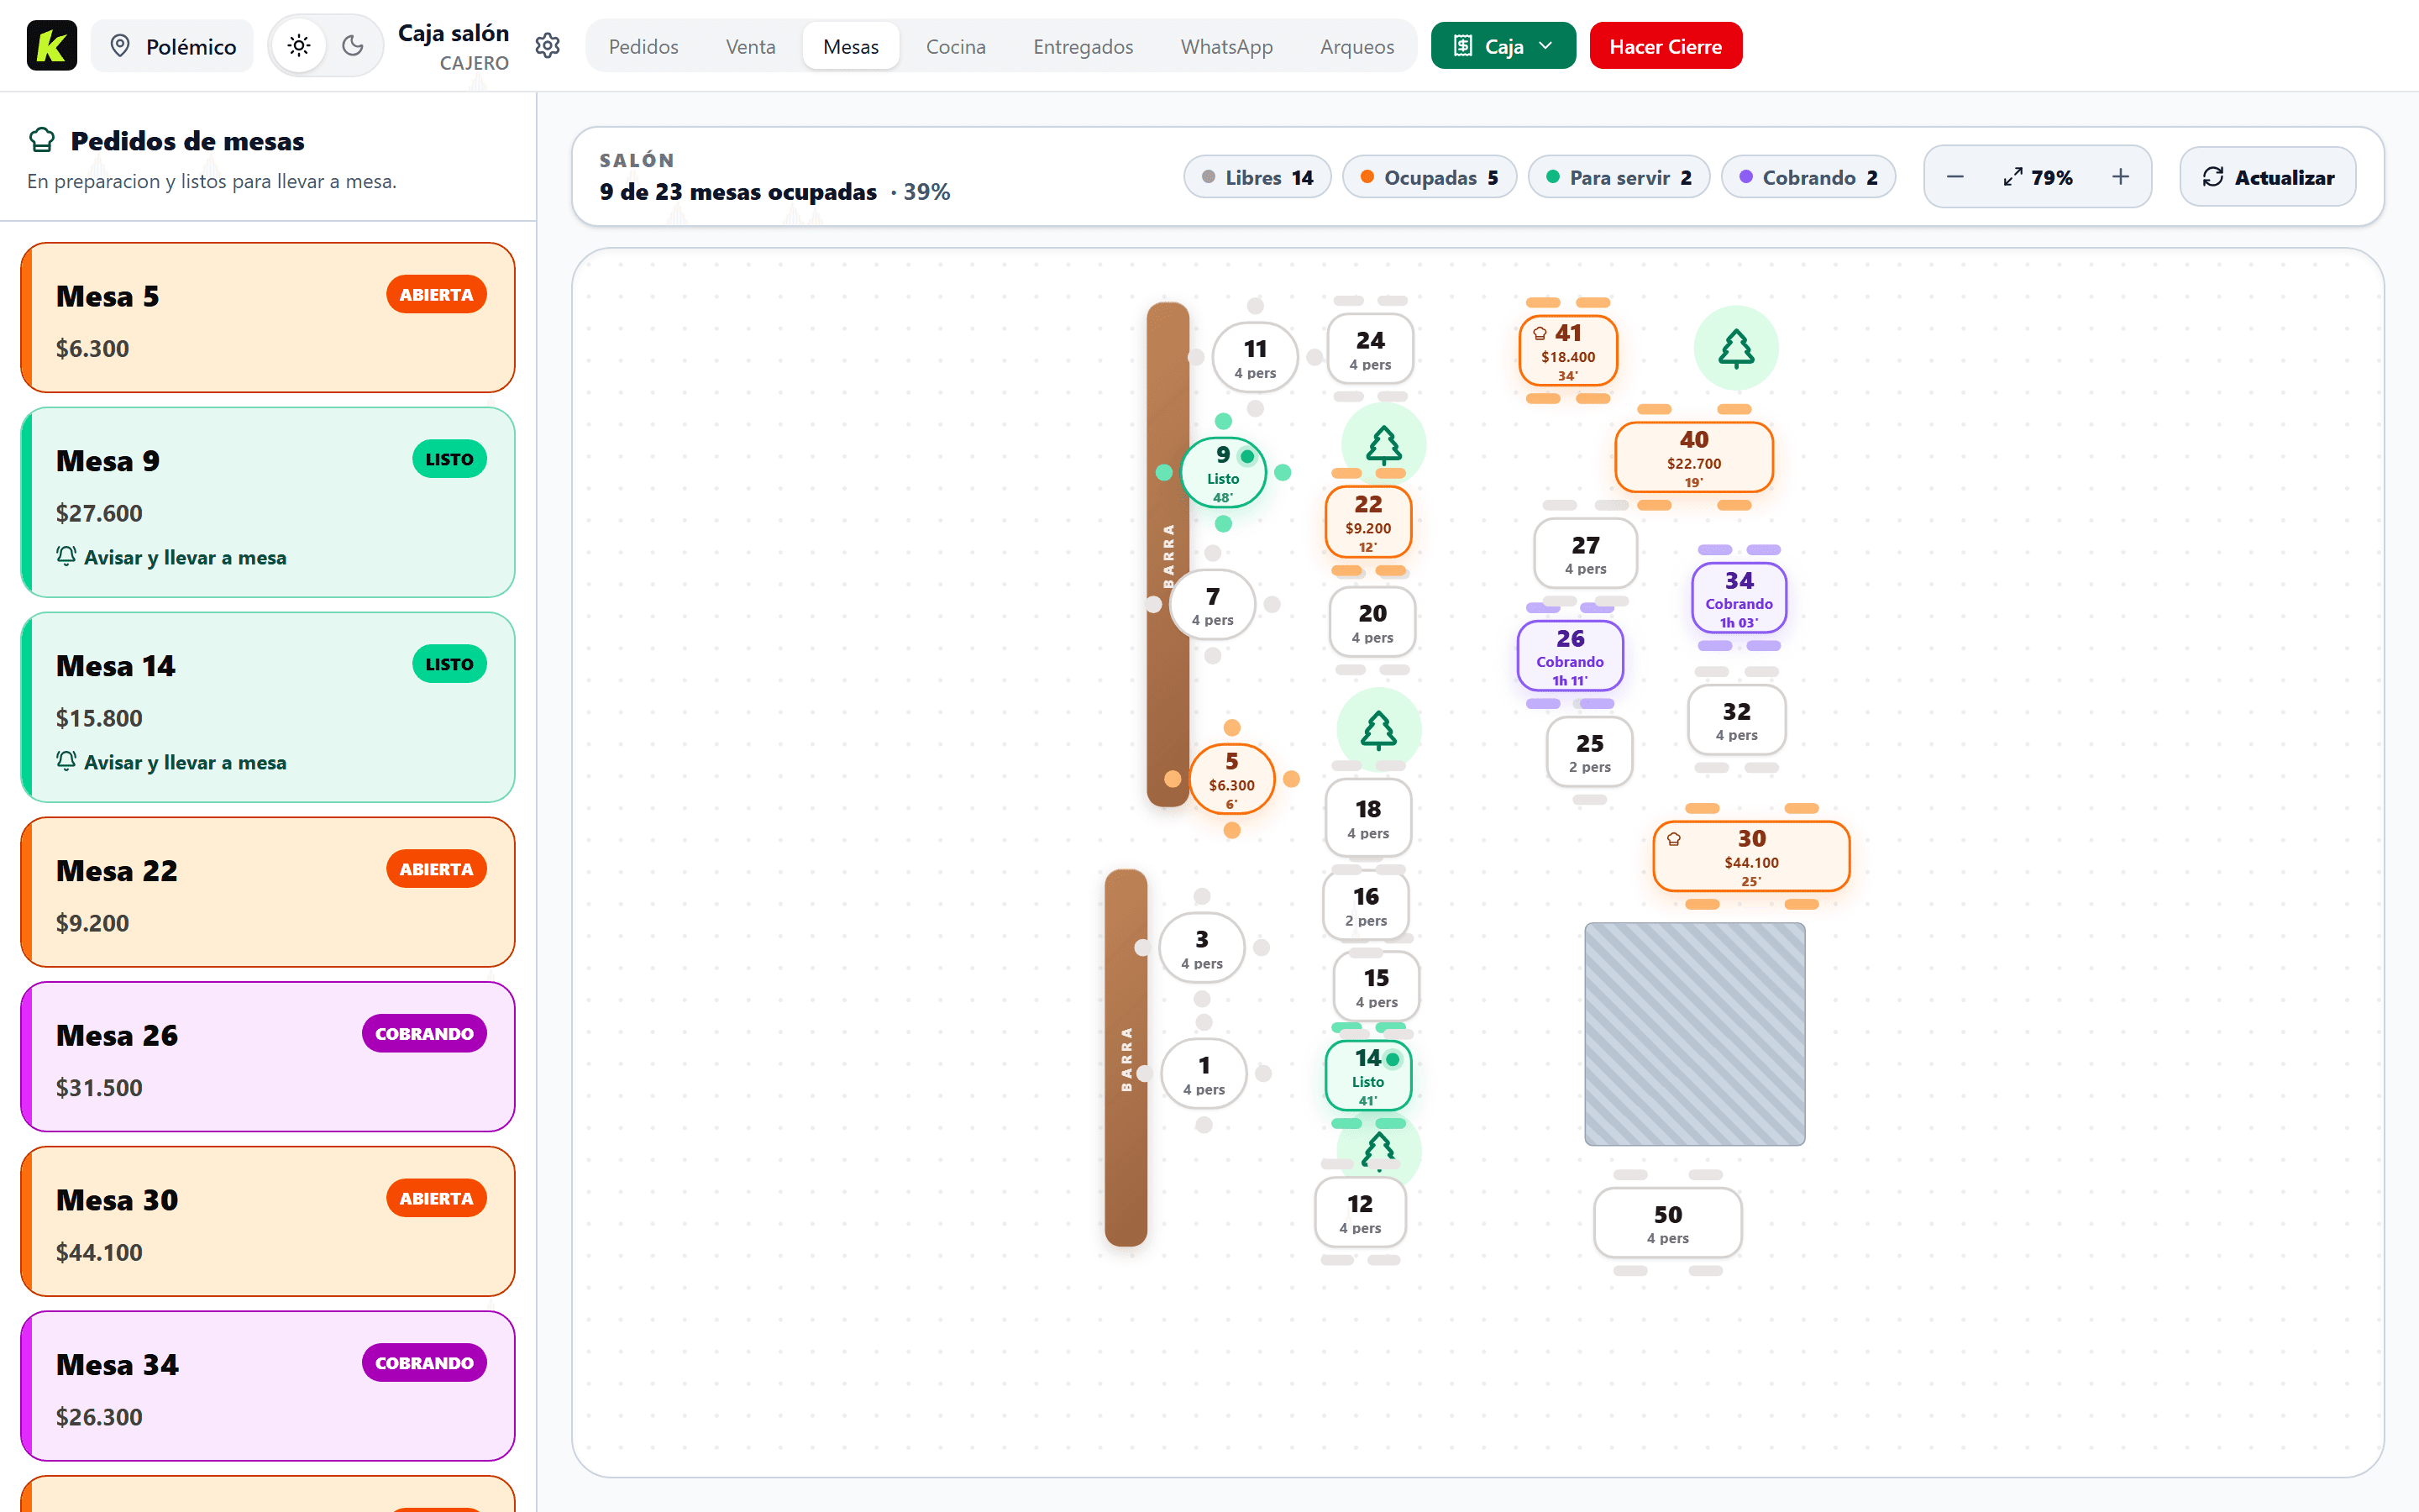
Task: Select free table 25 for 2 pers
Action: click(x=1589, y=752)
